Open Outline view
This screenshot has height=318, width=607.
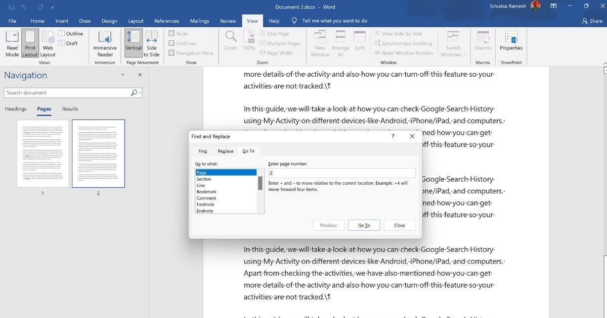(70, 34)
